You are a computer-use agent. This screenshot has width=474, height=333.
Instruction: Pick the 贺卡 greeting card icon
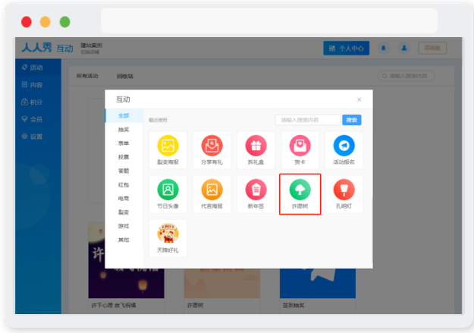(300, 146)
